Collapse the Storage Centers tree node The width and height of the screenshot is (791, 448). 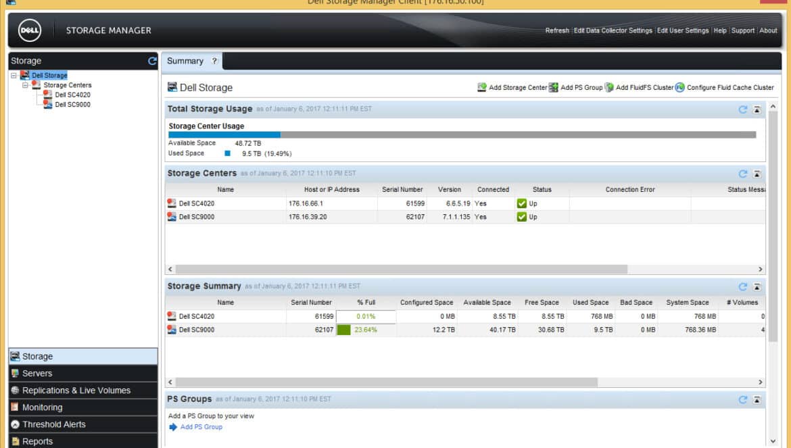tap(25, 85)
